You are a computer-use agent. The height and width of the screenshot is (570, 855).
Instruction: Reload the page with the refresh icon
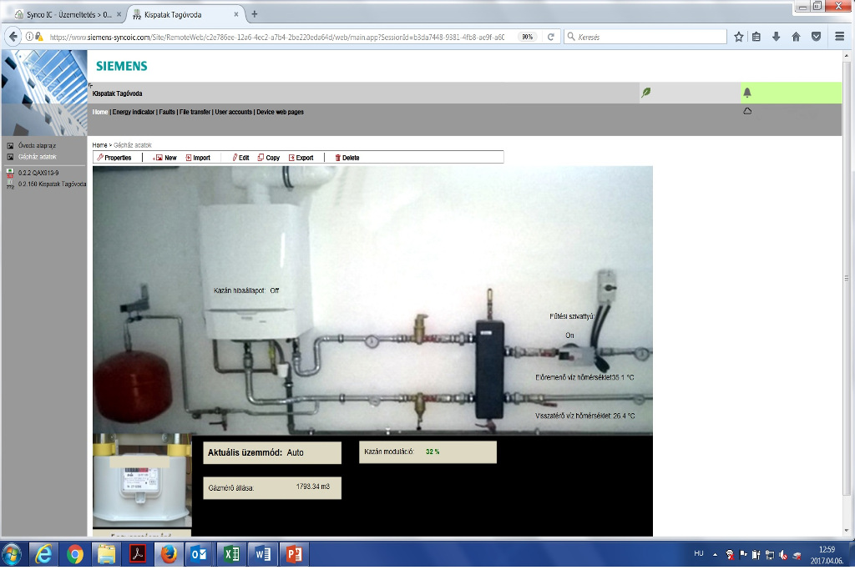point(551,37)
